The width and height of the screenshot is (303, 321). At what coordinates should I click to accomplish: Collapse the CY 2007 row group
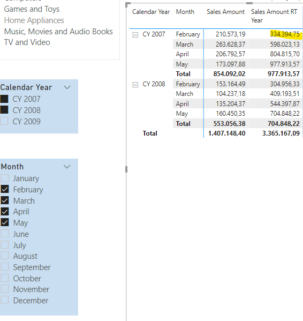point(135,35)
